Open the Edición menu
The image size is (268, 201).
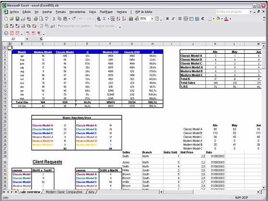coord(26,12)
